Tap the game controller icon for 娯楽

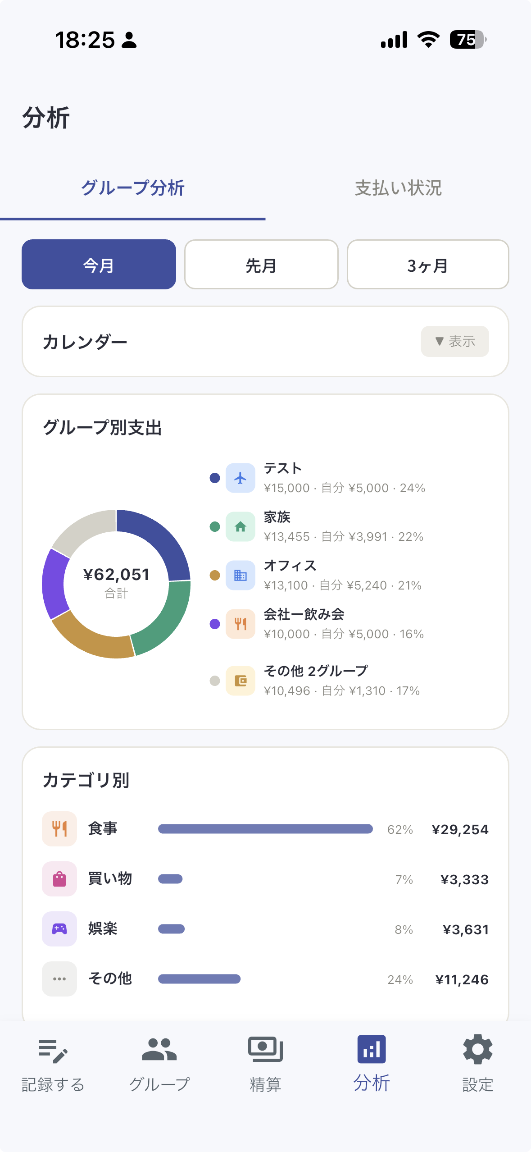click(59, 929)
